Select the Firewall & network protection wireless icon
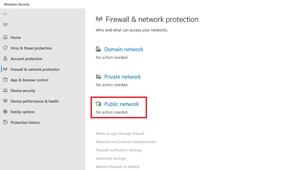 tap(5, 69)
